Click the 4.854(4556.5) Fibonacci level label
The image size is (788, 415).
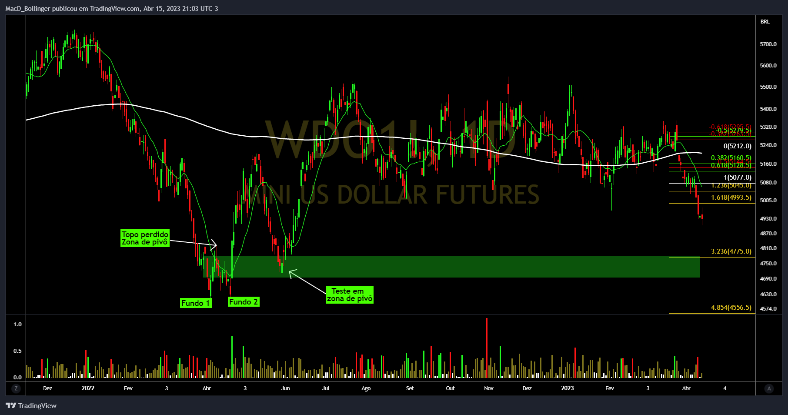pyautogui.click(x=731, y=308)
